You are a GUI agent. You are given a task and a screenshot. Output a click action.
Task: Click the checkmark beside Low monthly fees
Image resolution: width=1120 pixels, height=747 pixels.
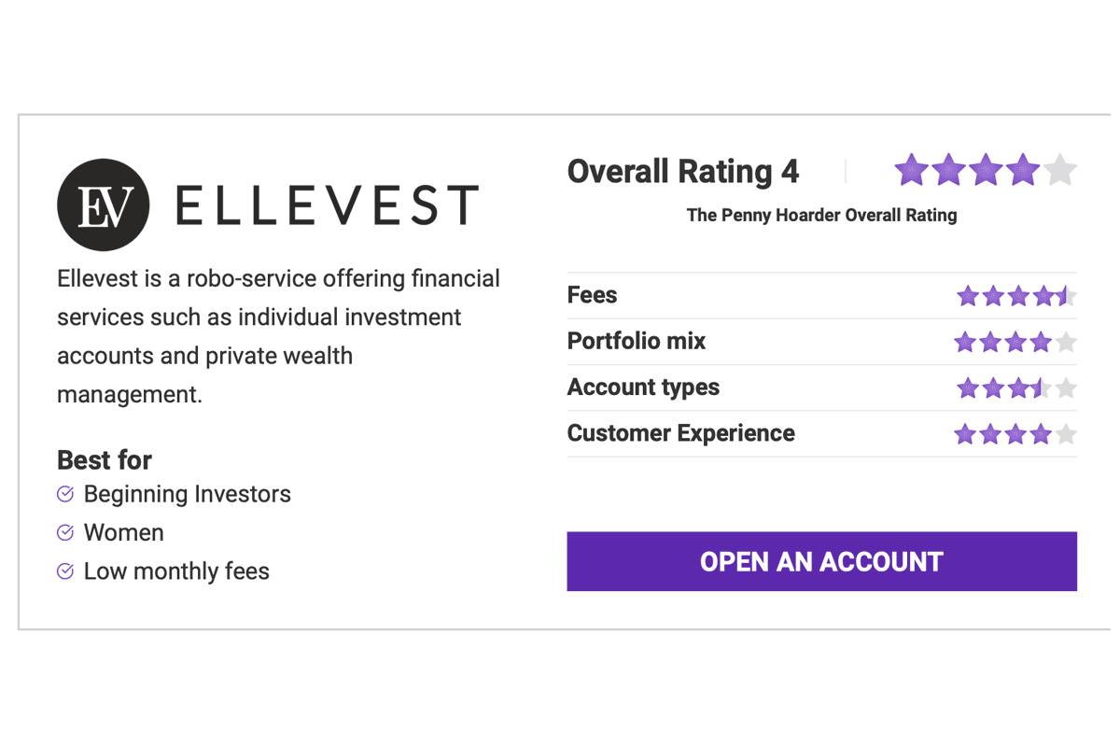point(65,571)
